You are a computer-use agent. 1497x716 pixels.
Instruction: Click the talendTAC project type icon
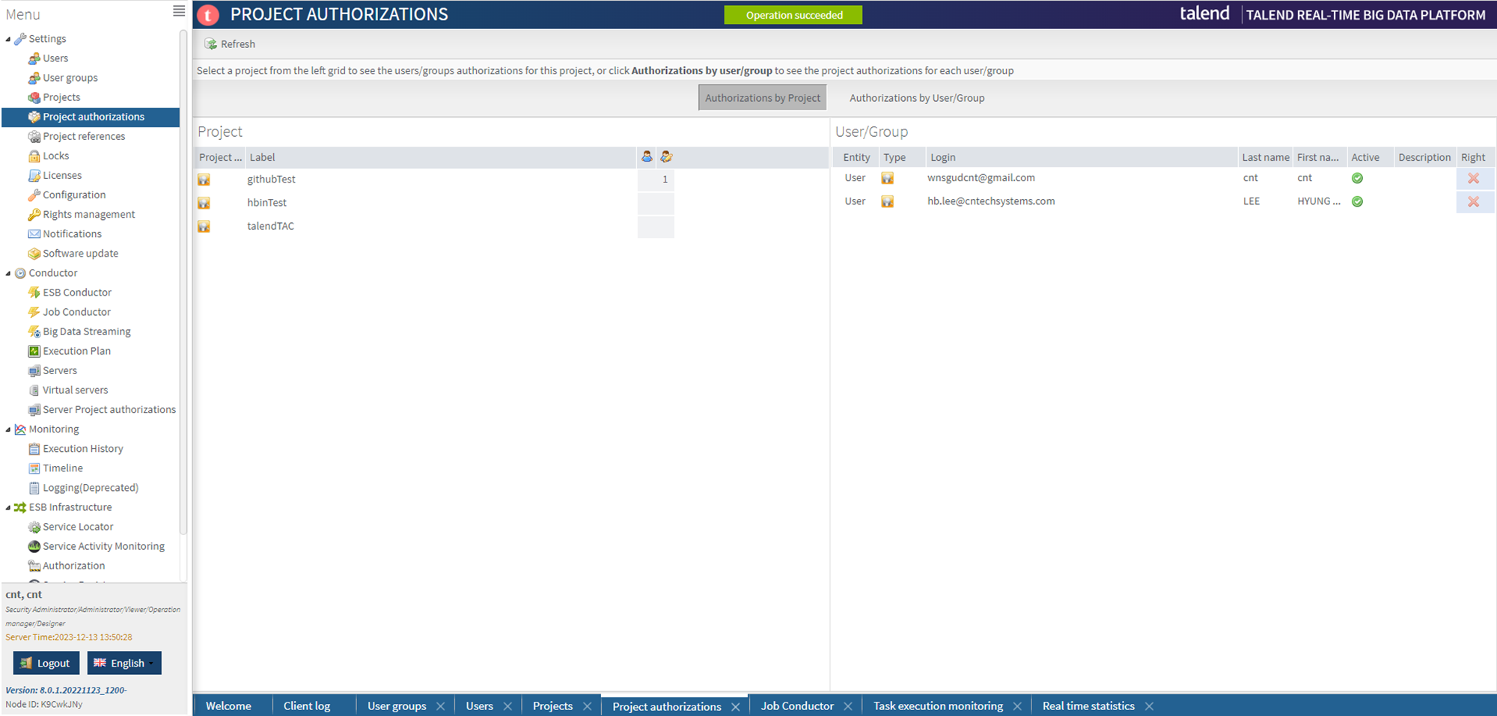tap(204, 226)
